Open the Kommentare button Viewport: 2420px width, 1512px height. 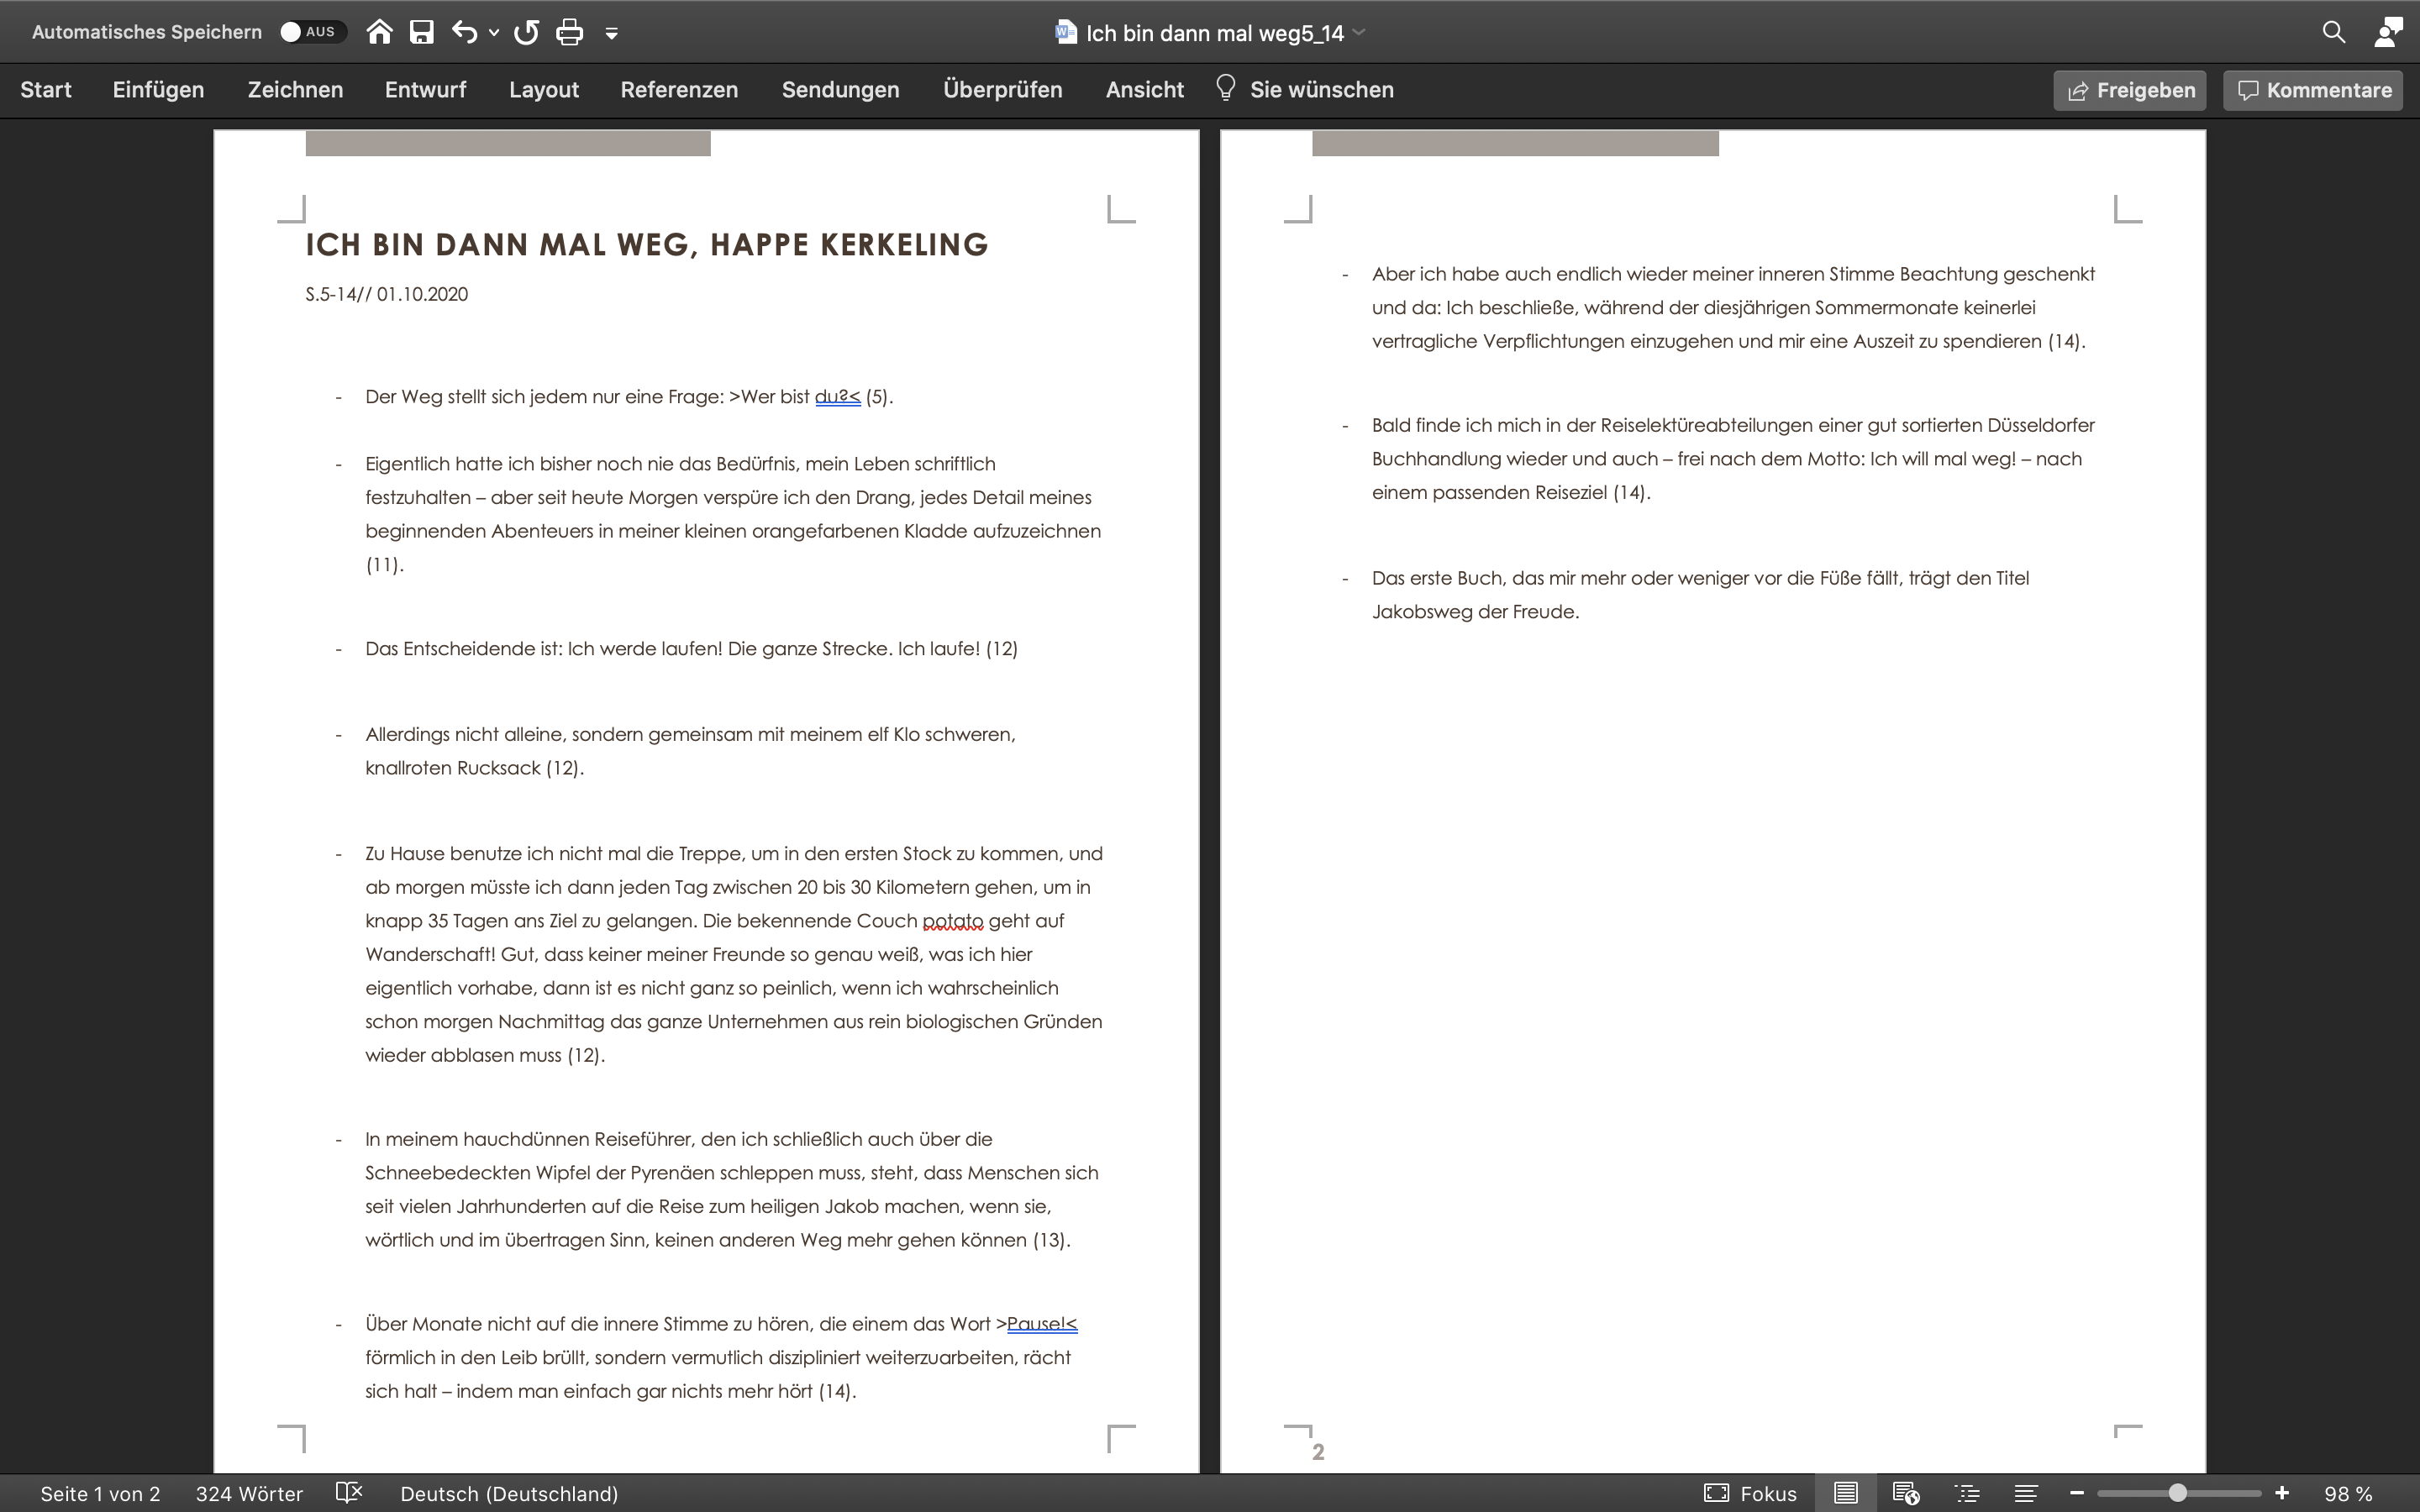tap(2313, 90)
